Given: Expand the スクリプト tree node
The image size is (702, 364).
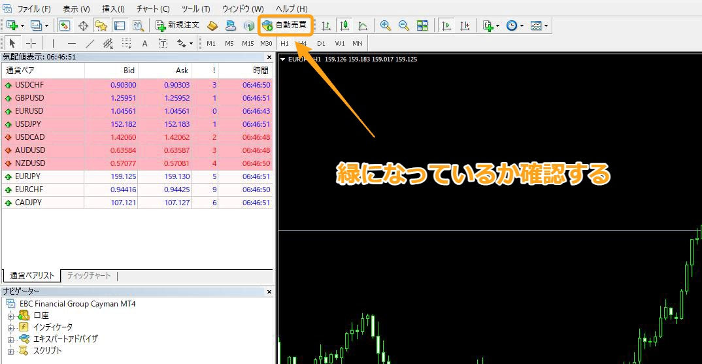Looking at the screenshot, I should pos(10,352).
